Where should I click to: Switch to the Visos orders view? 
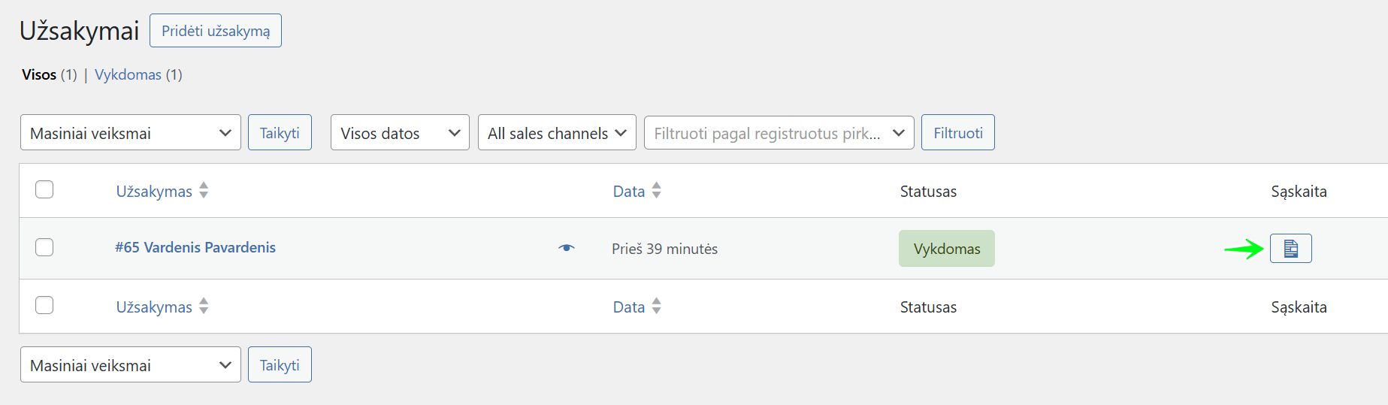pyautogui.click(x=39, y=74)
